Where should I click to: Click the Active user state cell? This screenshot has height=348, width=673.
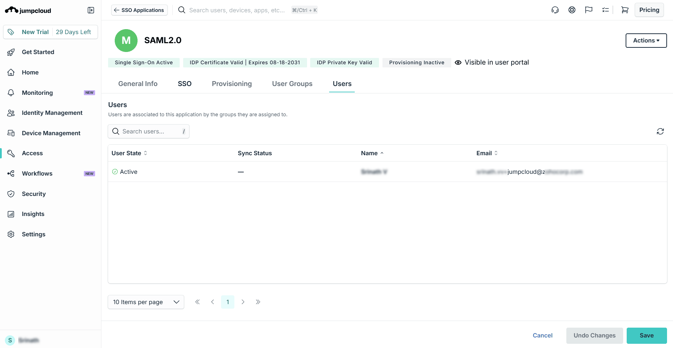[x=125, y=172]
